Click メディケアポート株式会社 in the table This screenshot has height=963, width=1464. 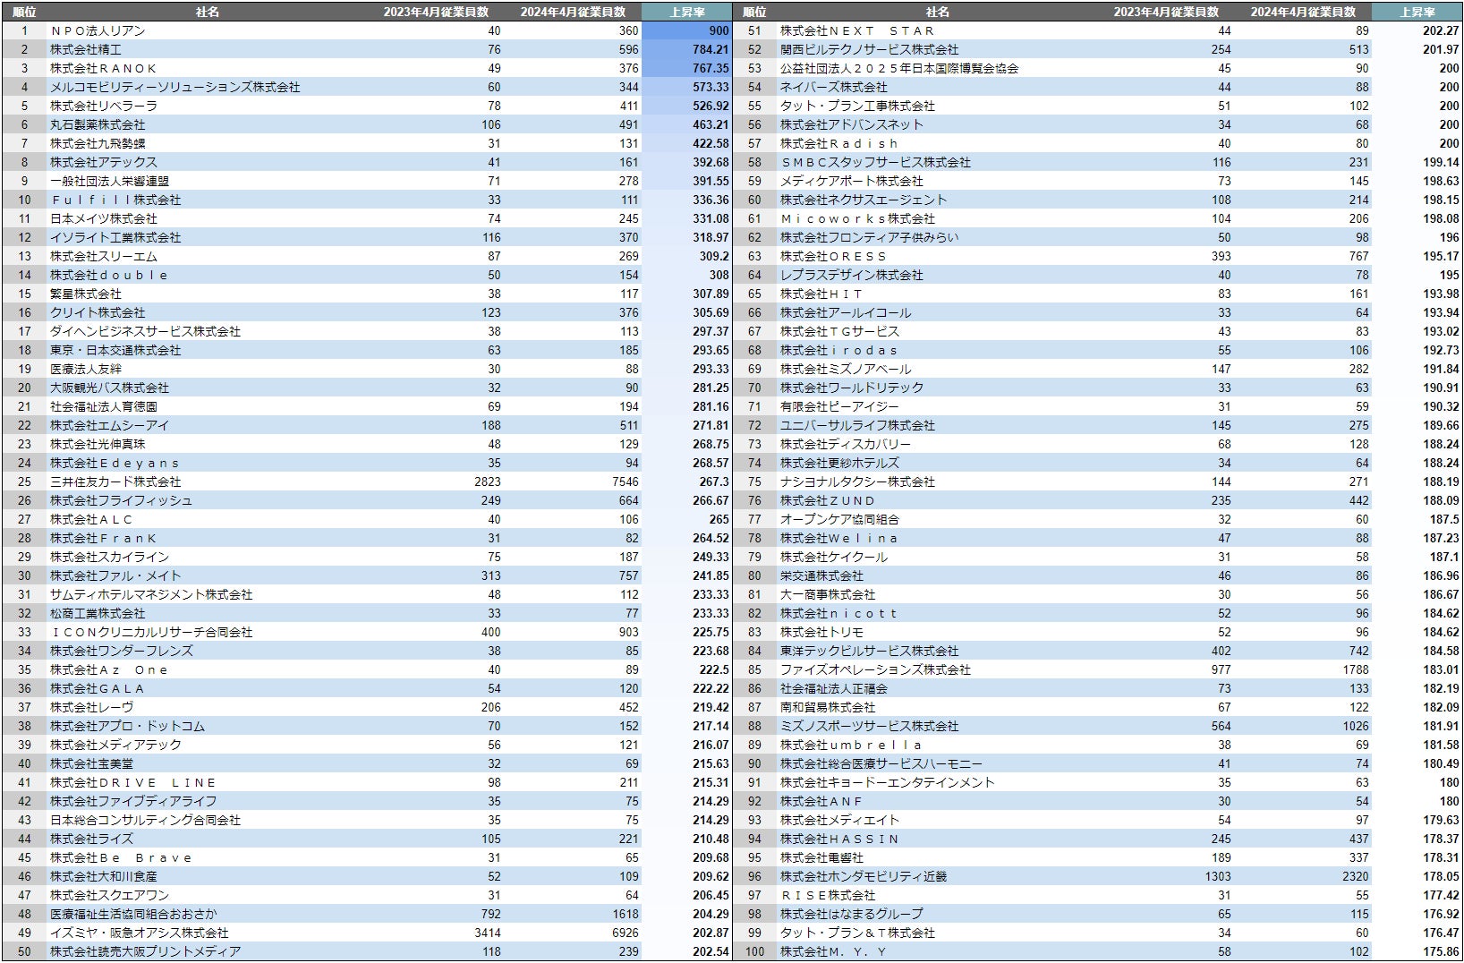click(x=852, y=181)
